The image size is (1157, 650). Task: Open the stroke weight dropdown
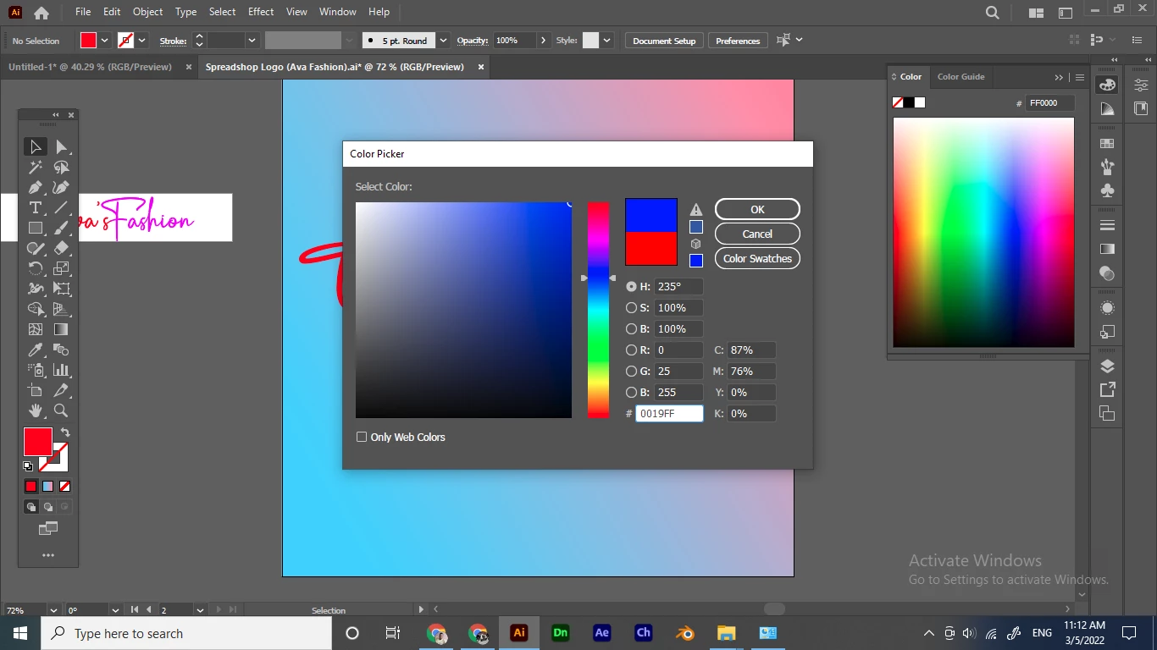pos(252,41)
